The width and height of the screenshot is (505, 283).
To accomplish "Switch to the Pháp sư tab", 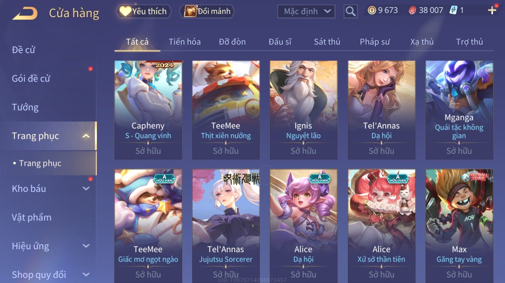I will pos(375,42).
